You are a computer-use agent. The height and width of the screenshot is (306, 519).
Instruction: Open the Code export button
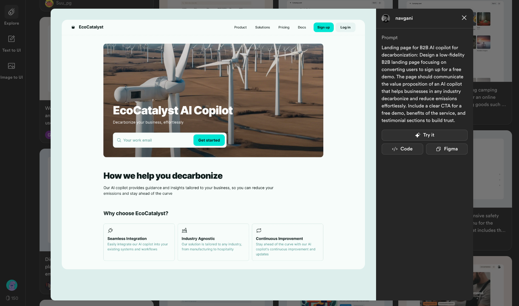pos(402,149)
